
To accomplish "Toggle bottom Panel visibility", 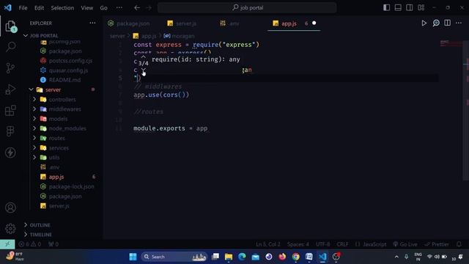I will [398, 7].
